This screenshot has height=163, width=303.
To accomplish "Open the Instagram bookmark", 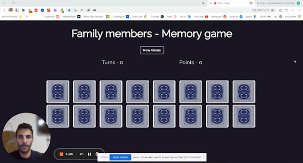I will pyautogui.click(x=218, y=17).
